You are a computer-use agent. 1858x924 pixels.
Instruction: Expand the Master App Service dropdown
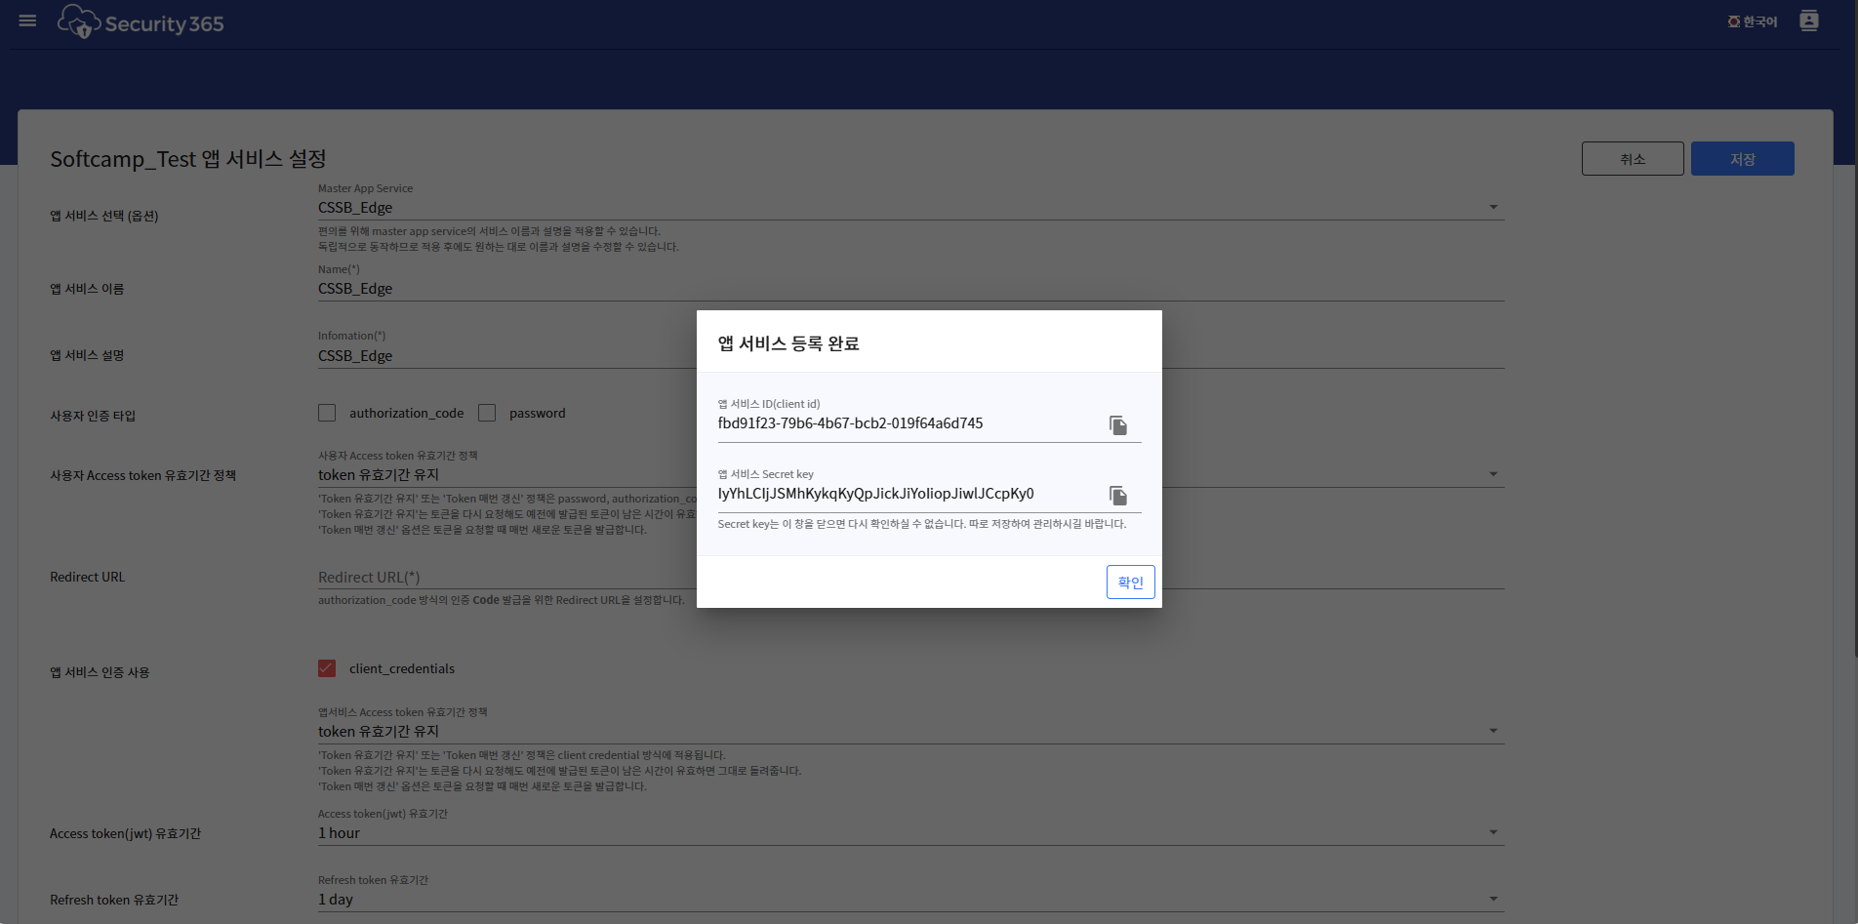pyautogui.click(x=1492, y=208)
